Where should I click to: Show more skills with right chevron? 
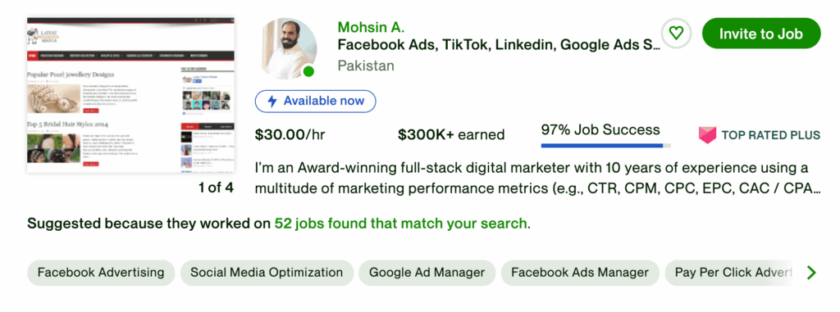coord(811,273)
